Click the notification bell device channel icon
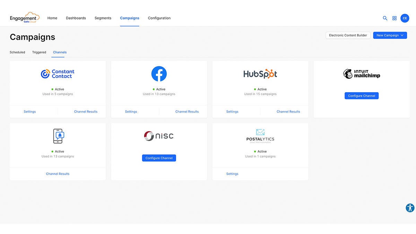This screenshot has width=416, height=234. 58,136
